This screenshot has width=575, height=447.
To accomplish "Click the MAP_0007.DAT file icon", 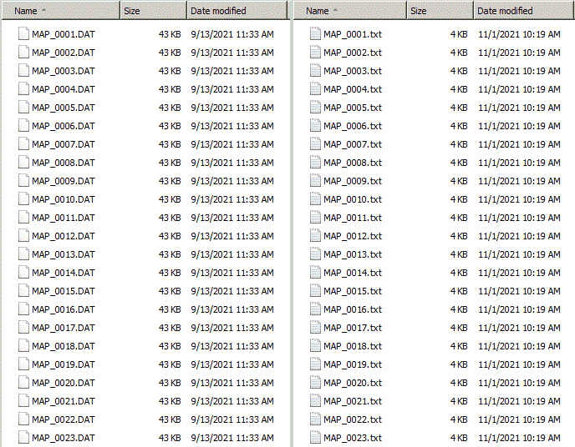I will point(23,144).
